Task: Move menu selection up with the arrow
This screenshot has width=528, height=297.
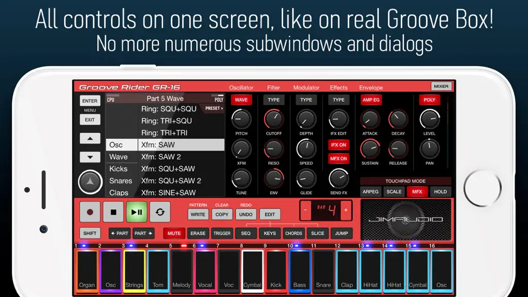Action: [x=90, y=138]
